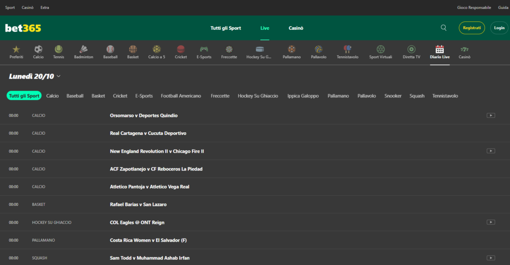Choose the Badminton shuttlecock icon
Image resolution: width=510 pixels, height=265 pixels.
pyautogui.click(x=84, y=49)
